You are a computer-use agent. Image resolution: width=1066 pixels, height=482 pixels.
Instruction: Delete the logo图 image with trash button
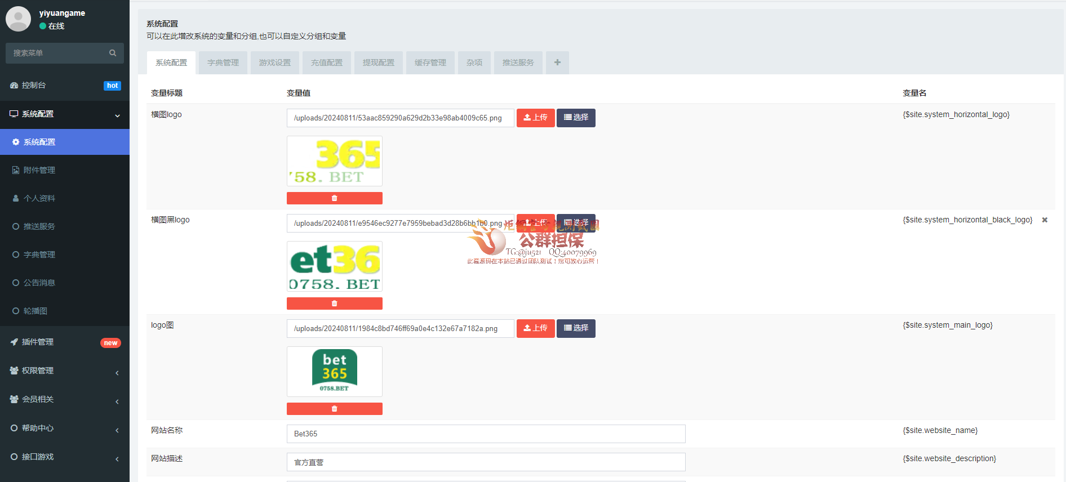point(334,409)
